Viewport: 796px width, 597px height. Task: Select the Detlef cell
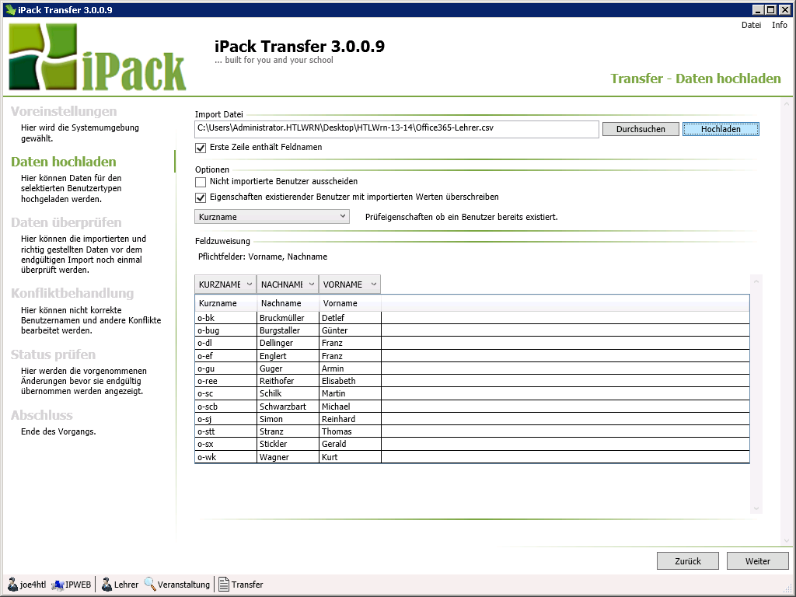351,318
